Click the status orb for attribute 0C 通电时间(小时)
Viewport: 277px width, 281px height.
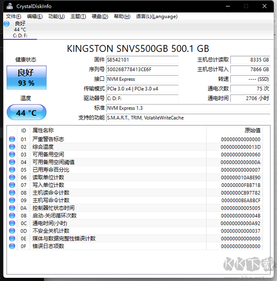(x=12, y=223)
